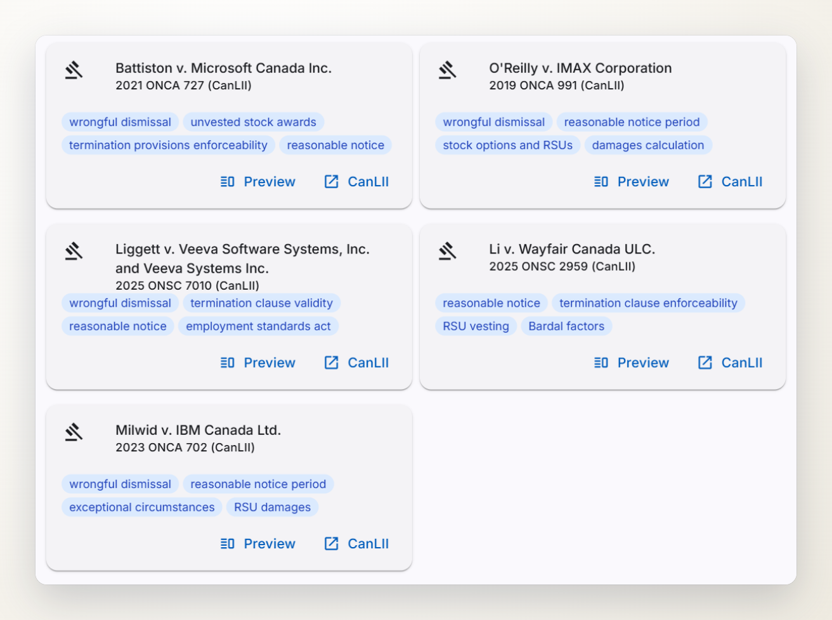
Task: Open Li v. Wayfair on CanLII
Action: 731,363
